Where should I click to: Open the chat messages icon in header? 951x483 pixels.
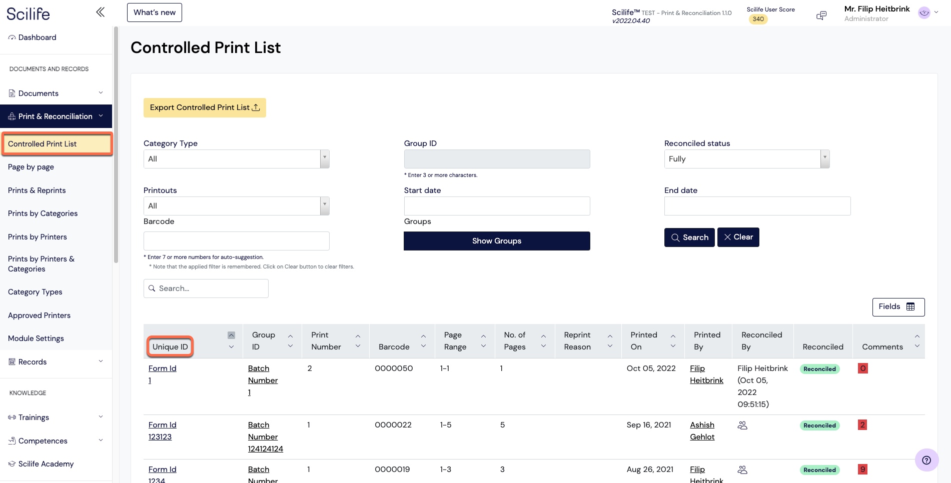[821, 15]
